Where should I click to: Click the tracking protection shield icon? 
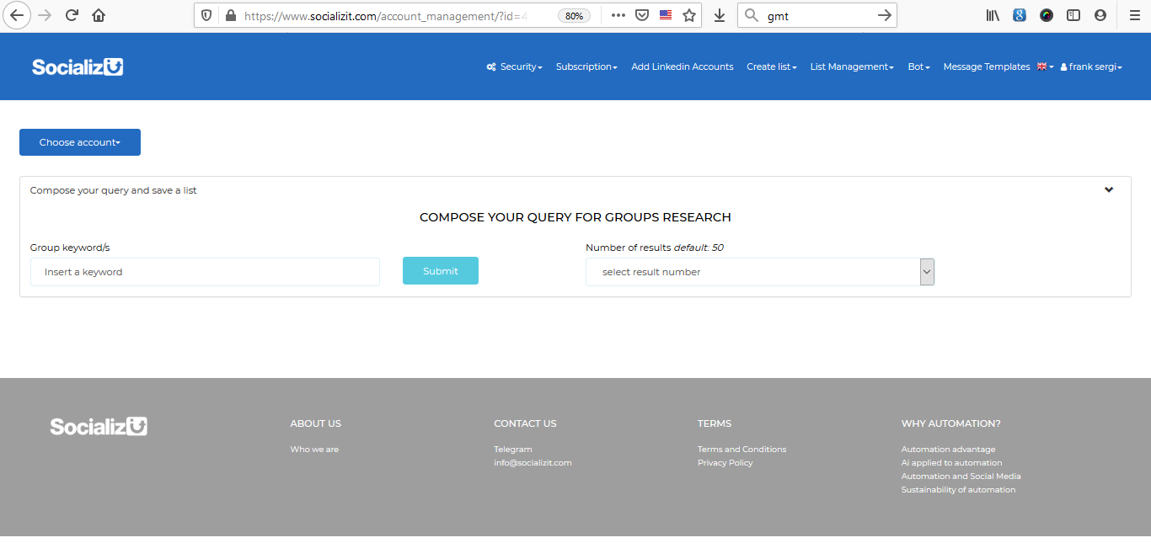[207, 15]
